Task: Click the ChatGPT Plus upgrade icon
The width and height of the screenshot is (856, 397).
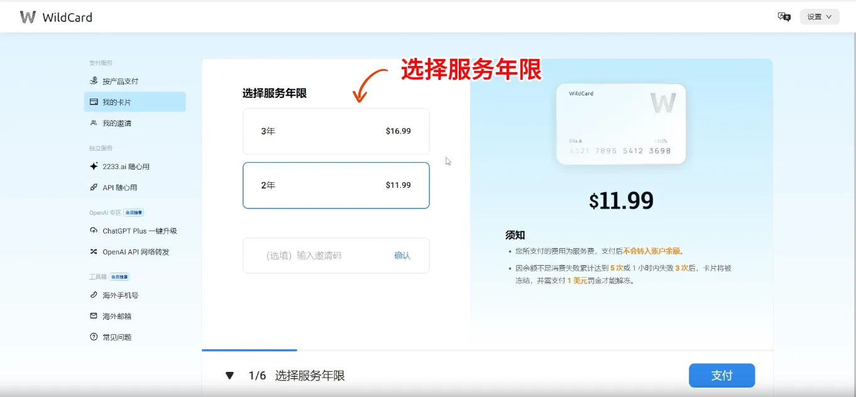Action: click(94, 231)
